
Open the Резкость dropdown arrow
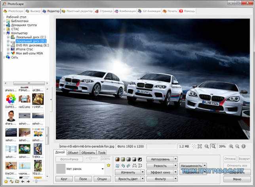point(176,166)
